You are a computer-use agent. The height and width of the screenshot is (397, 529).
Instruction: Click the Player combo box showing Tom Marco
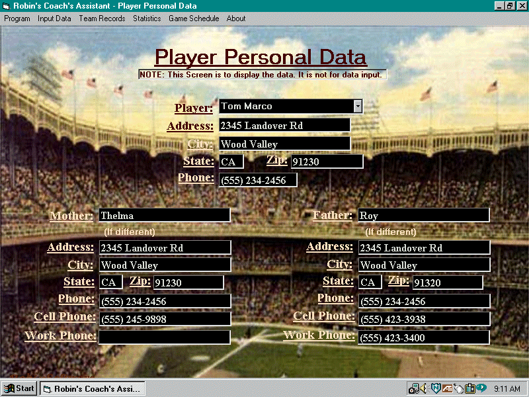click(290, 107)
